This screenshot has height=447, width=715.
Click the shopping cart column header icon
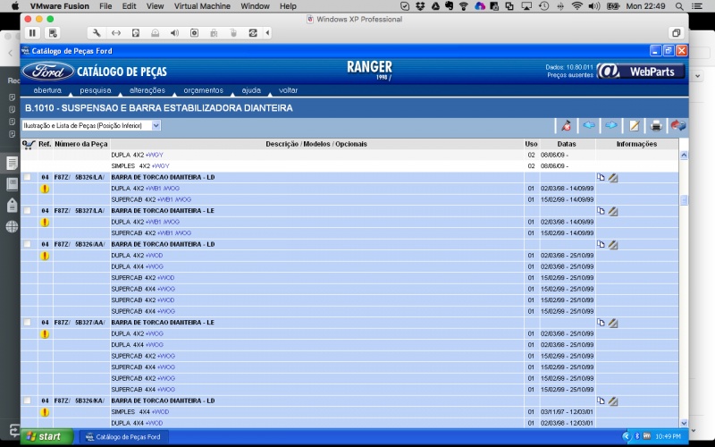(29, 144)
